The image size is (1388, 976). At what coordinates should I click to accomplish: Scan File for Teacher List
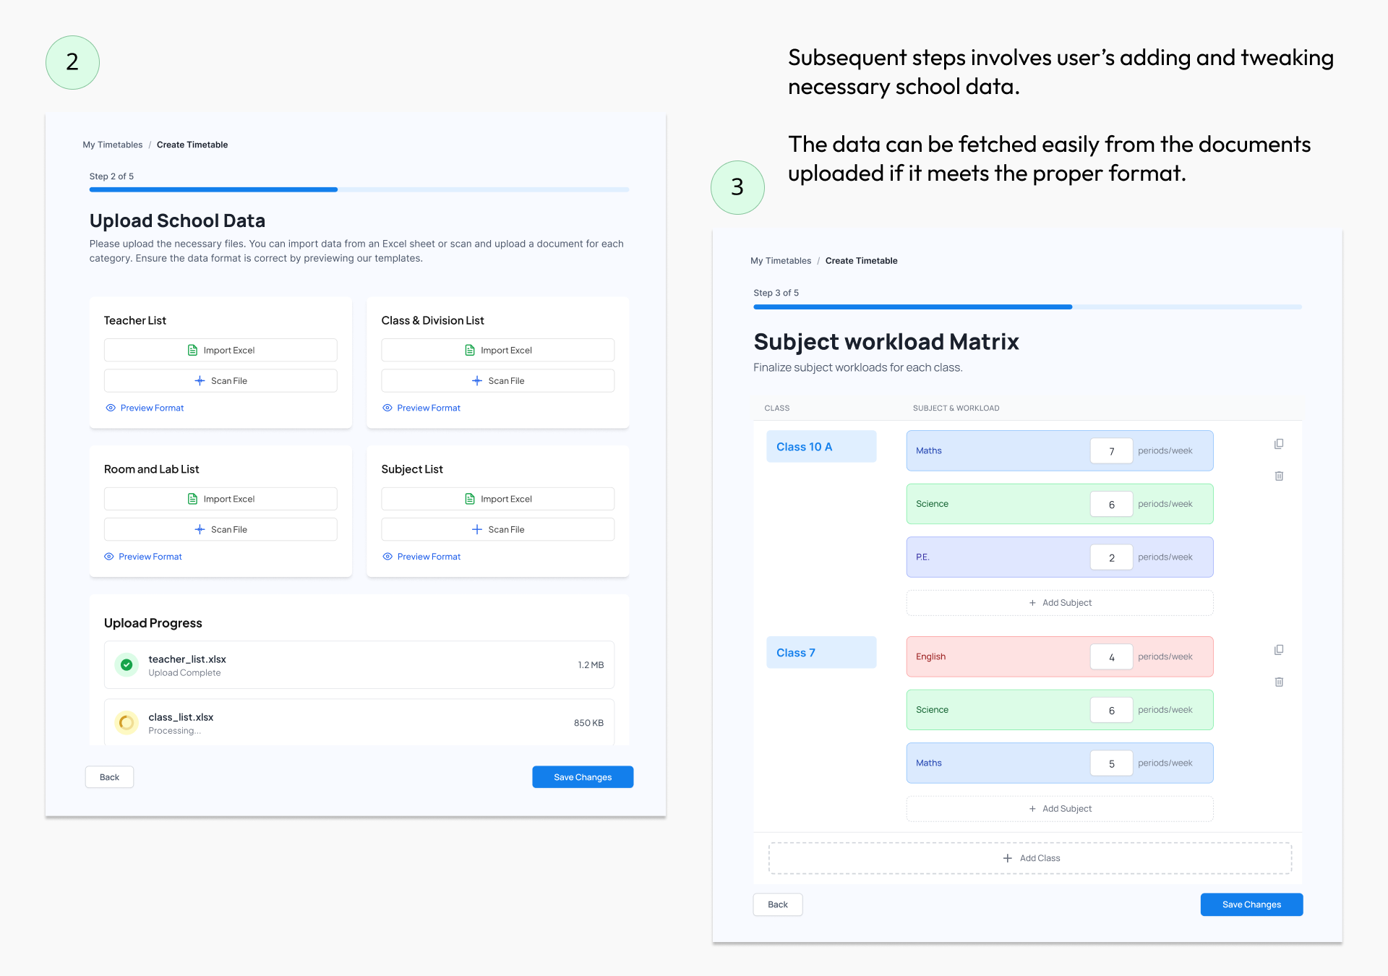[220, 381]
